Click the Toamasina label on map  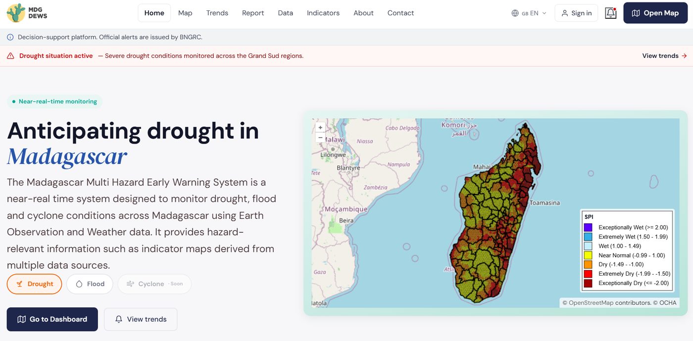pos(544,203)
